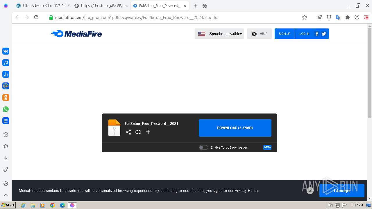The width and height of the screenshot is (372, 209).
Task: Open the Windows Start menu
Action: coord(8,205)
